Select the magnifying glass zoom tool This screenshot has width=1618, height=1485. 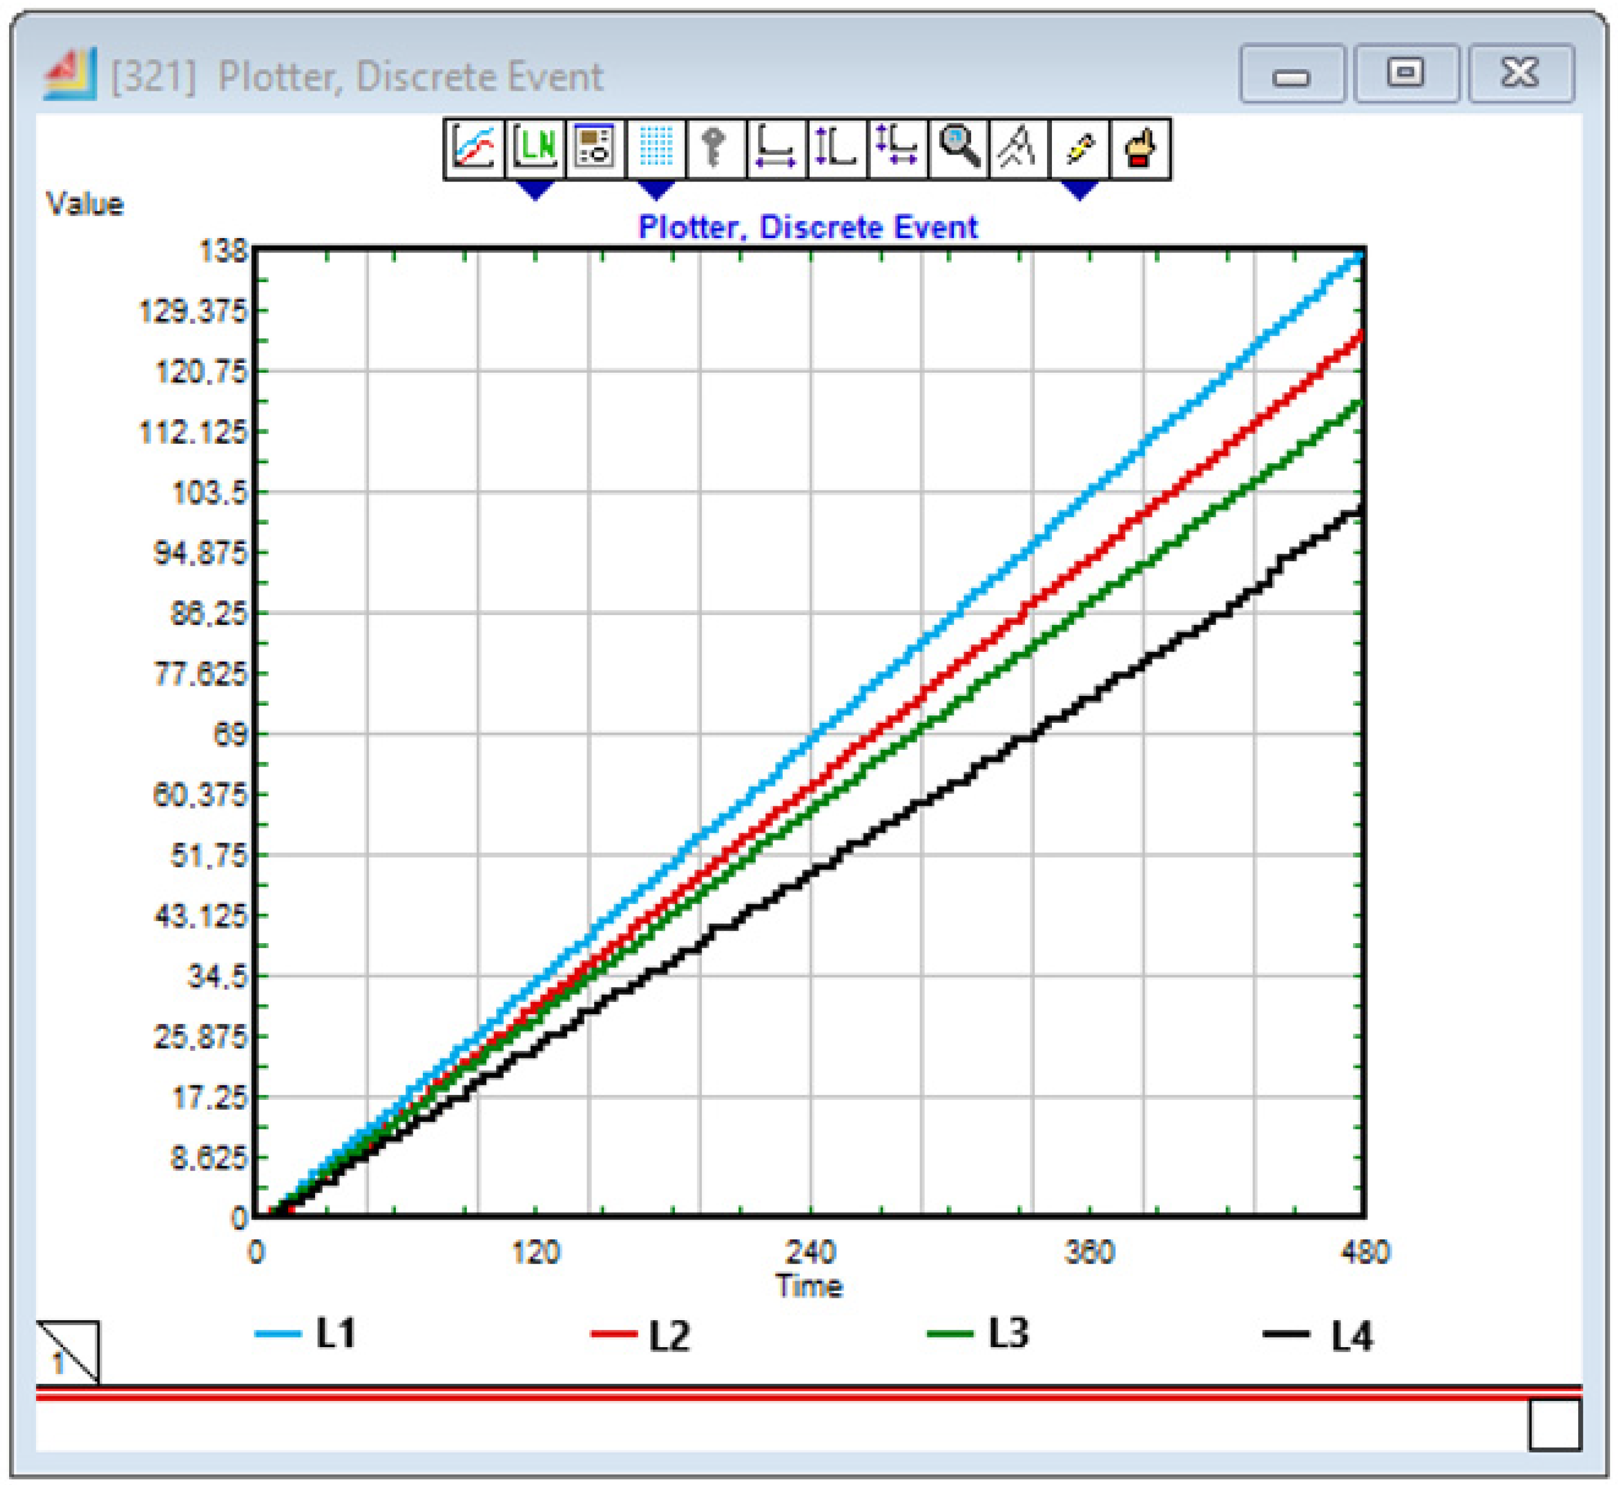[958, 148]
